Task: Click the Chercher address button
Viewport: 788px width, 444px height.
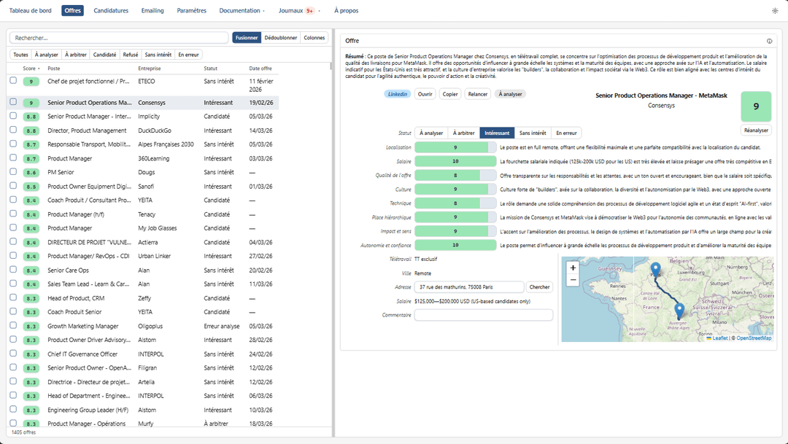Action: 539,287
